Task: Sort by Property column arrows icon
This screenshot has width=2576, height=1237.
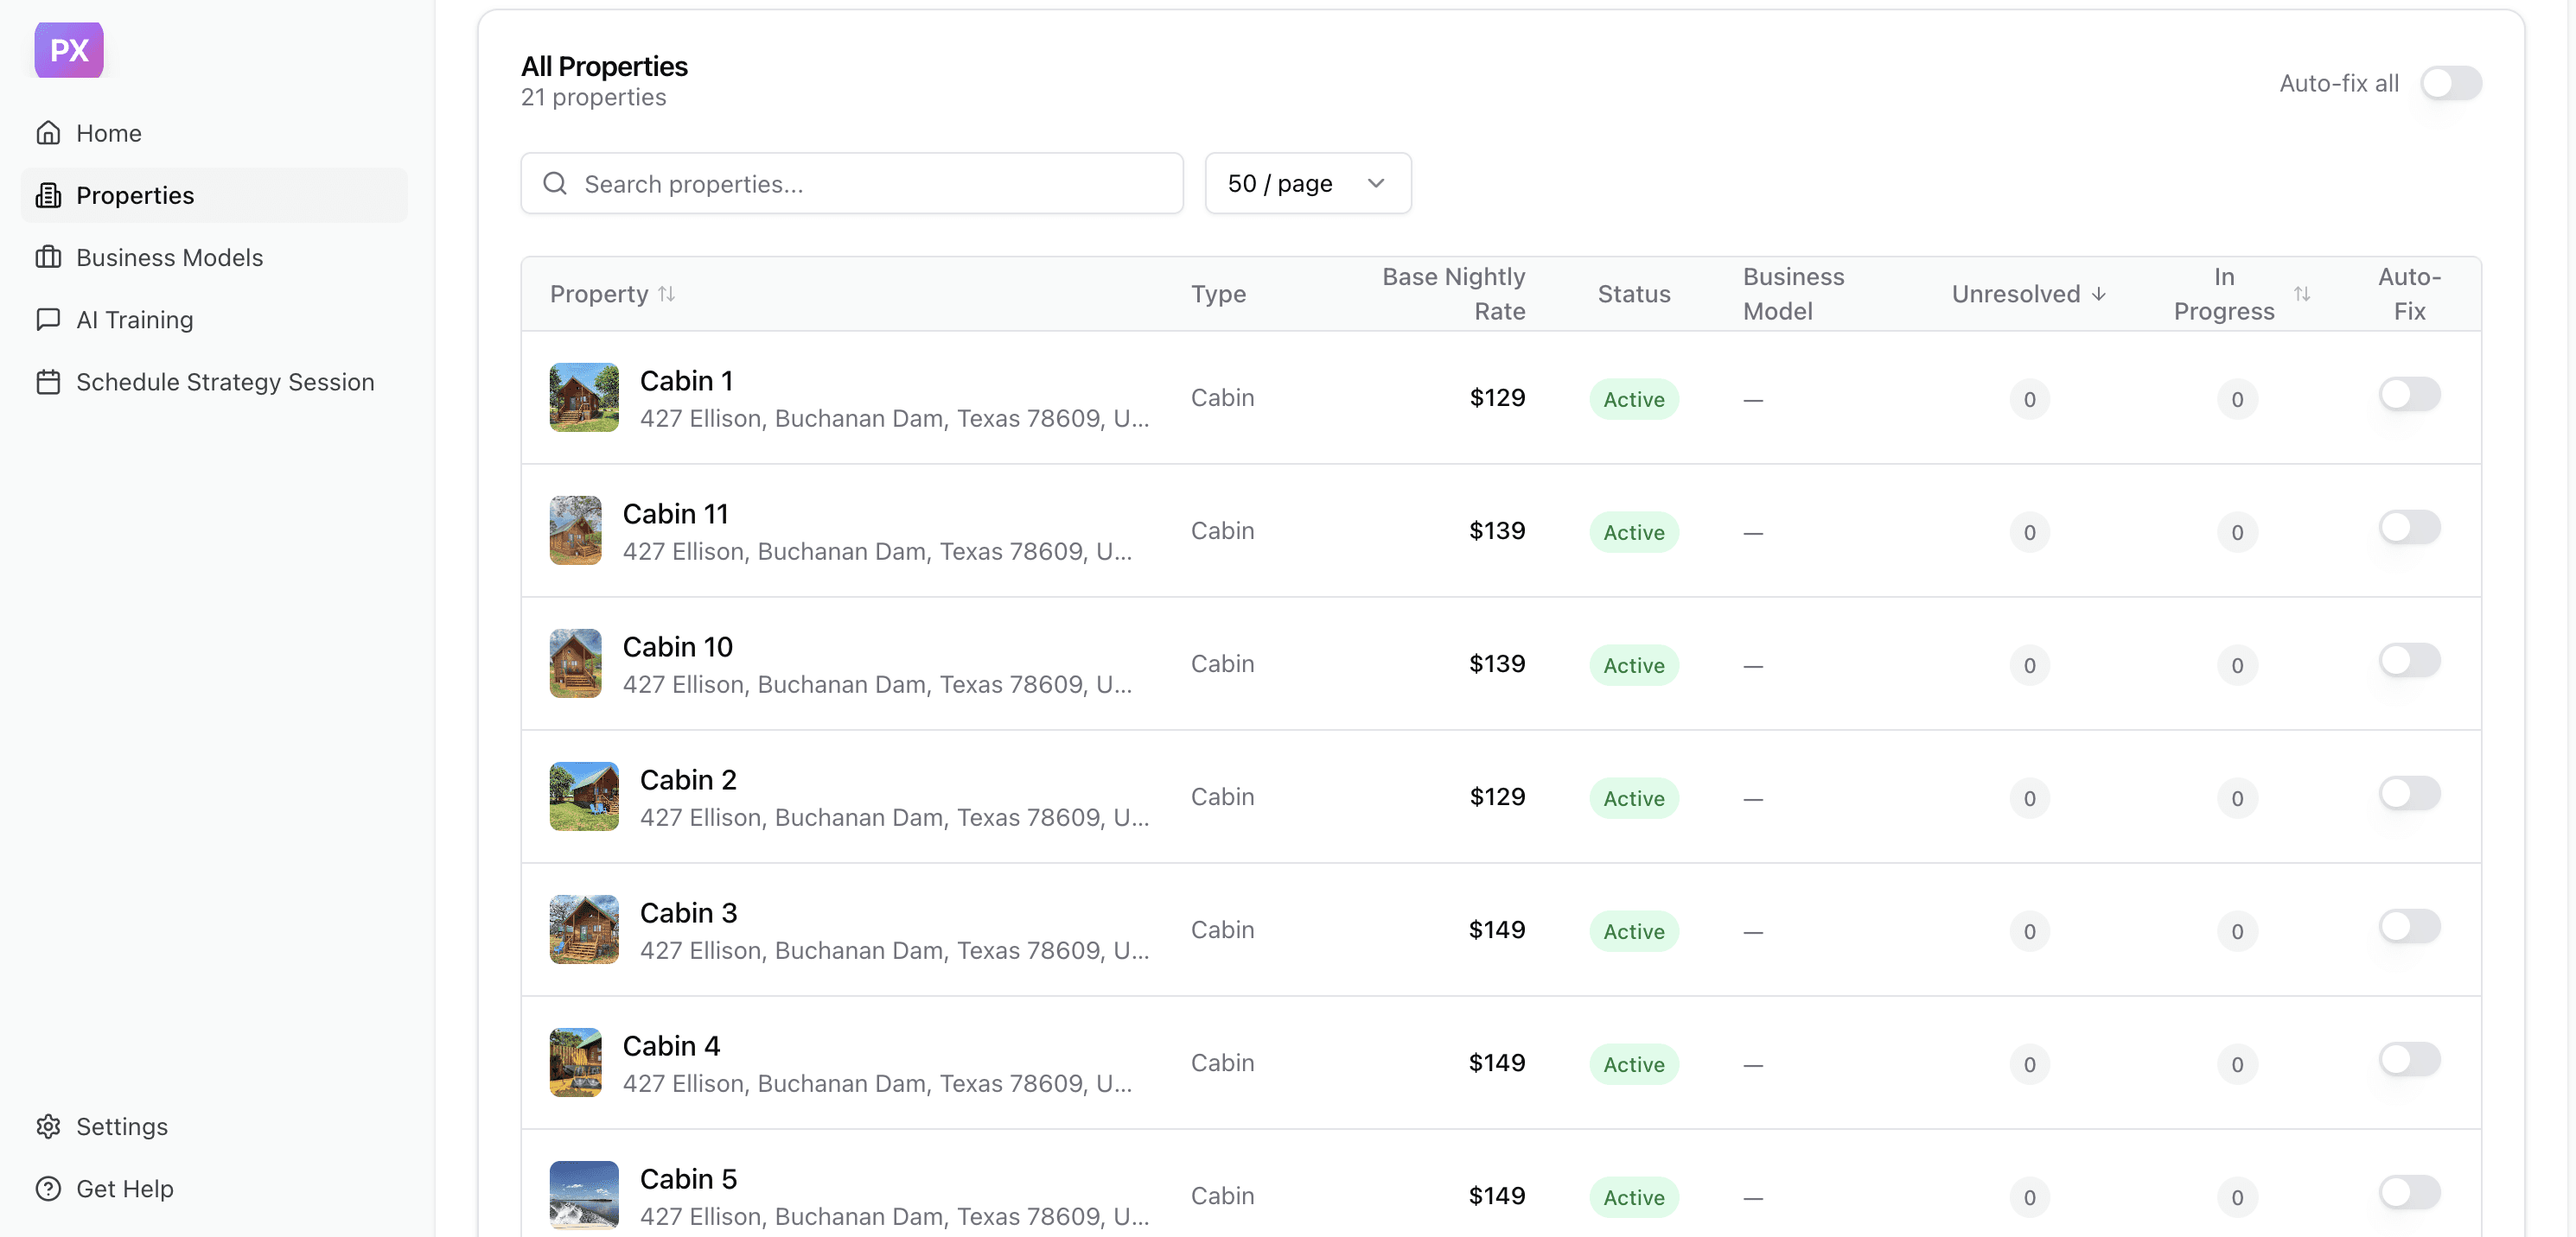Action: [x=667, y=294]
